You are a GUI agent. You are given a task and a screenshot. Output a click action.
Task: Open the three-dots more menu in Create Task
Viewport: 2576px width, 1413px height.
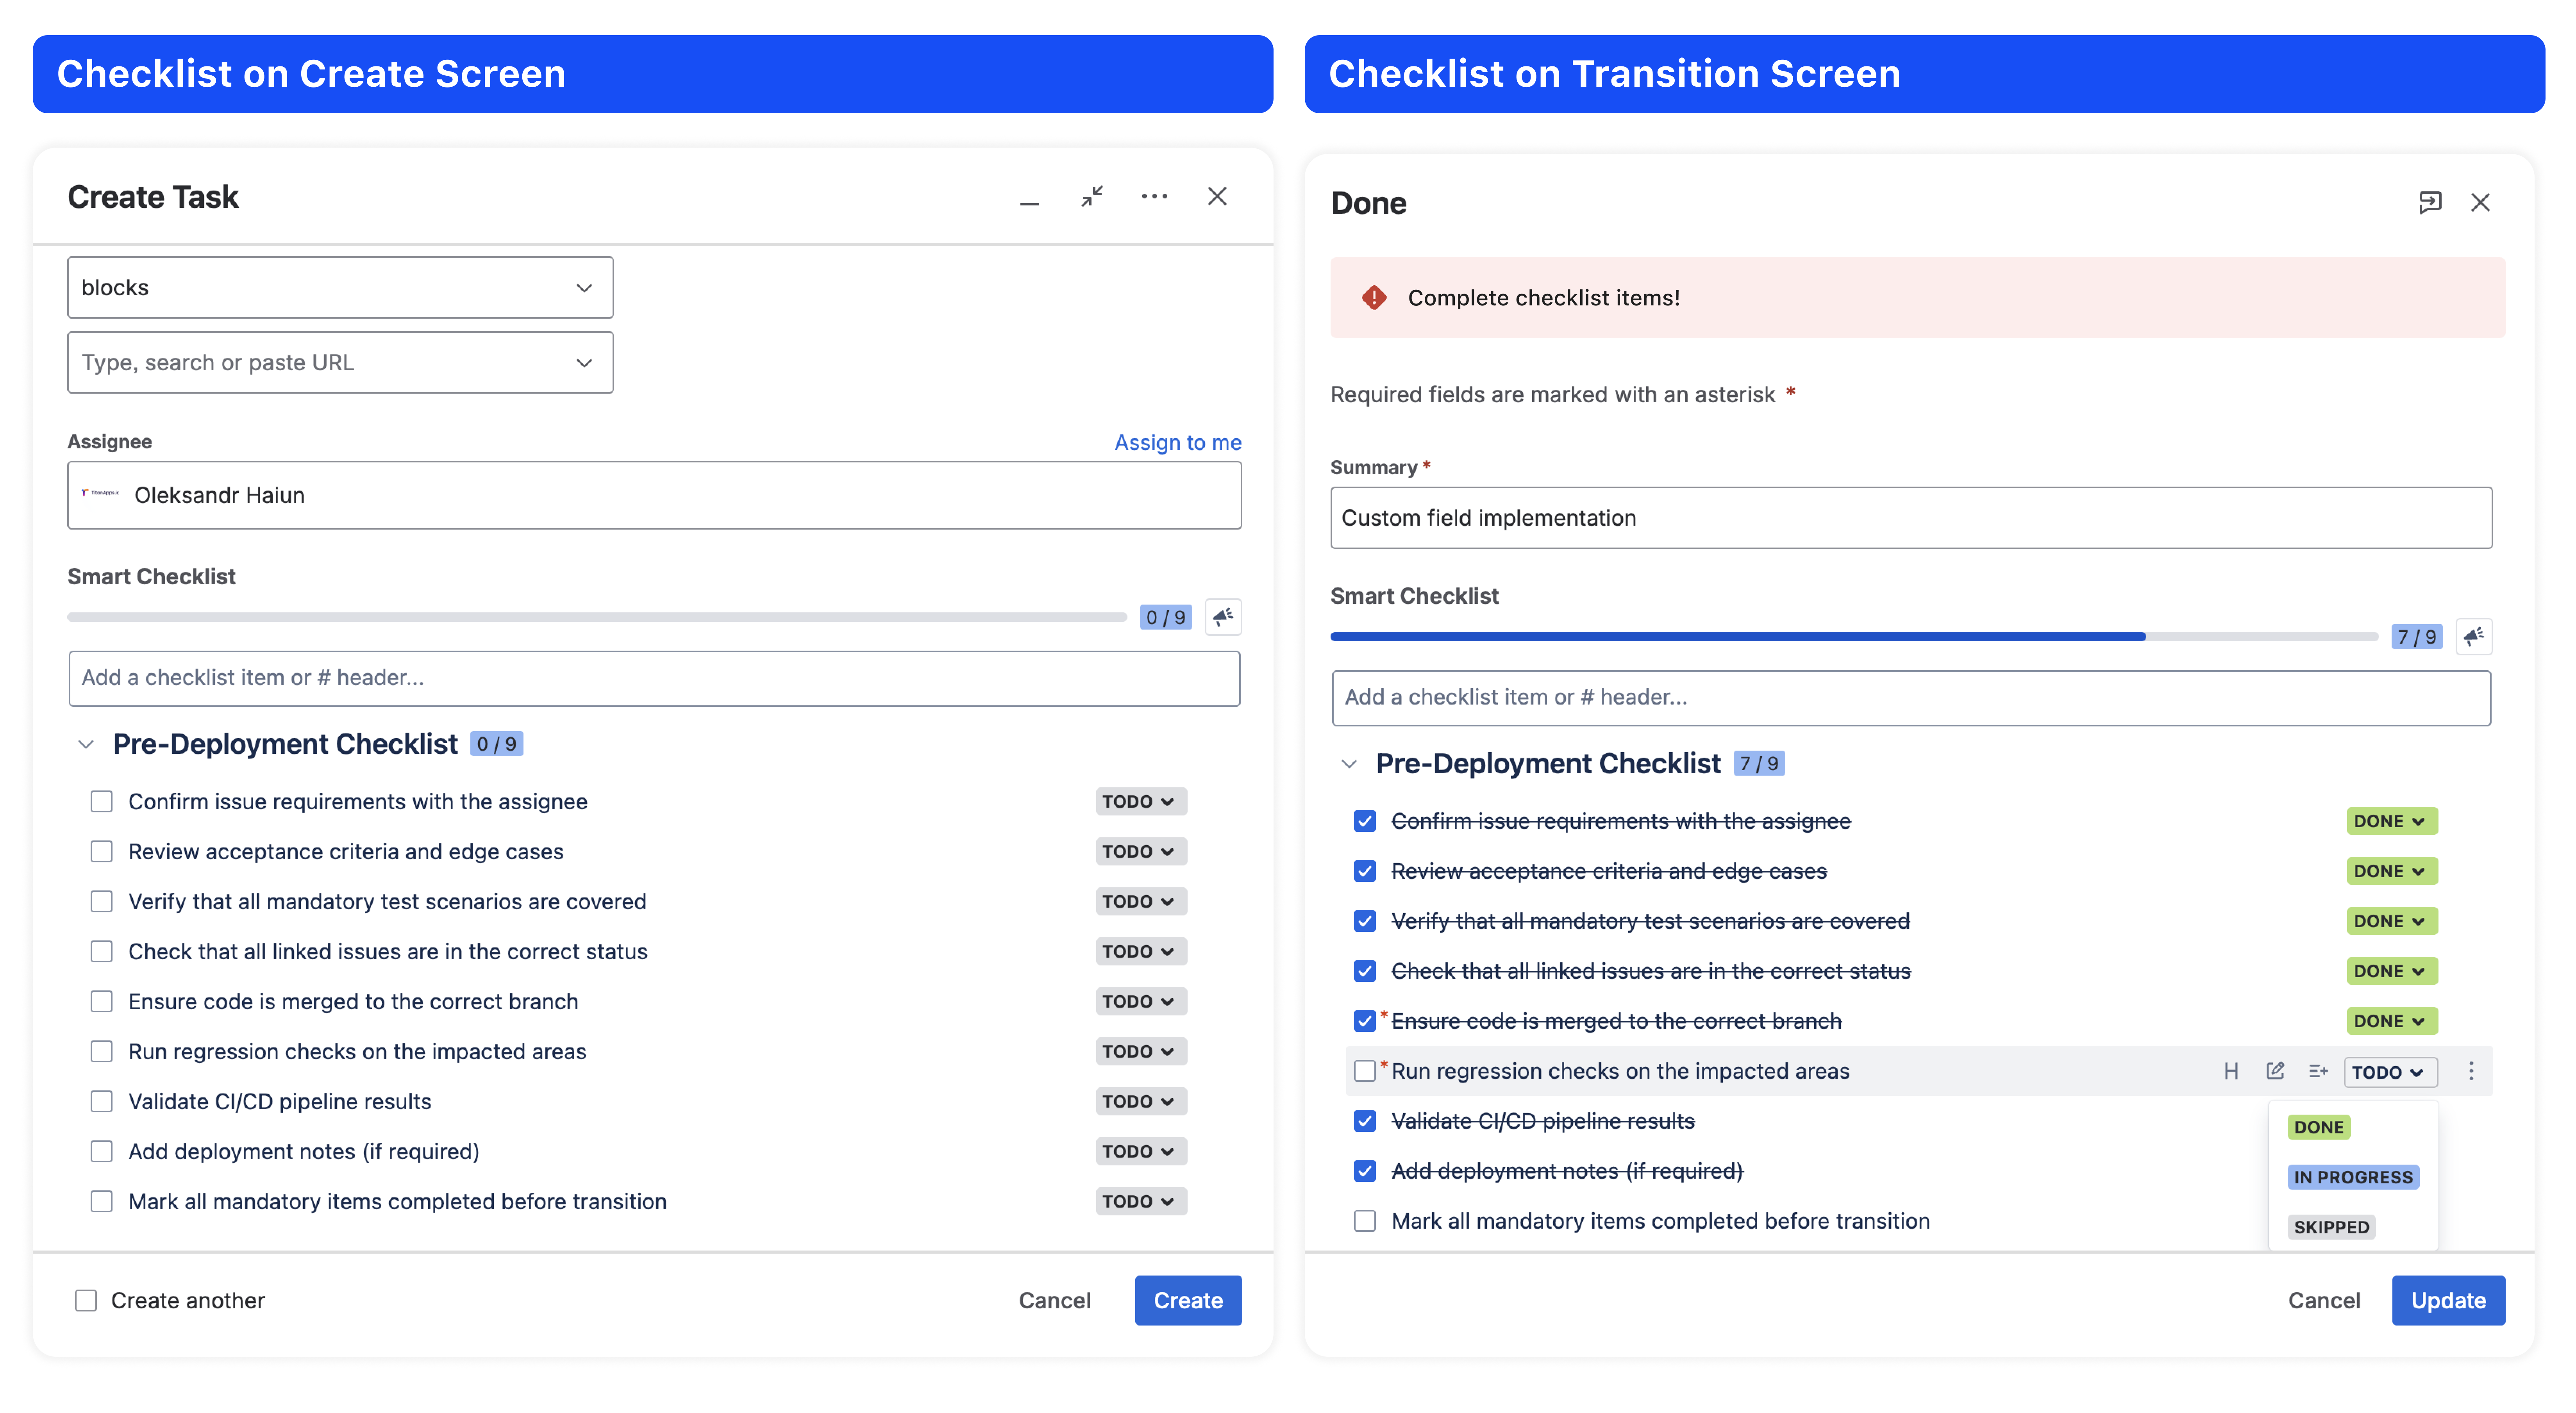(1154, 196)
